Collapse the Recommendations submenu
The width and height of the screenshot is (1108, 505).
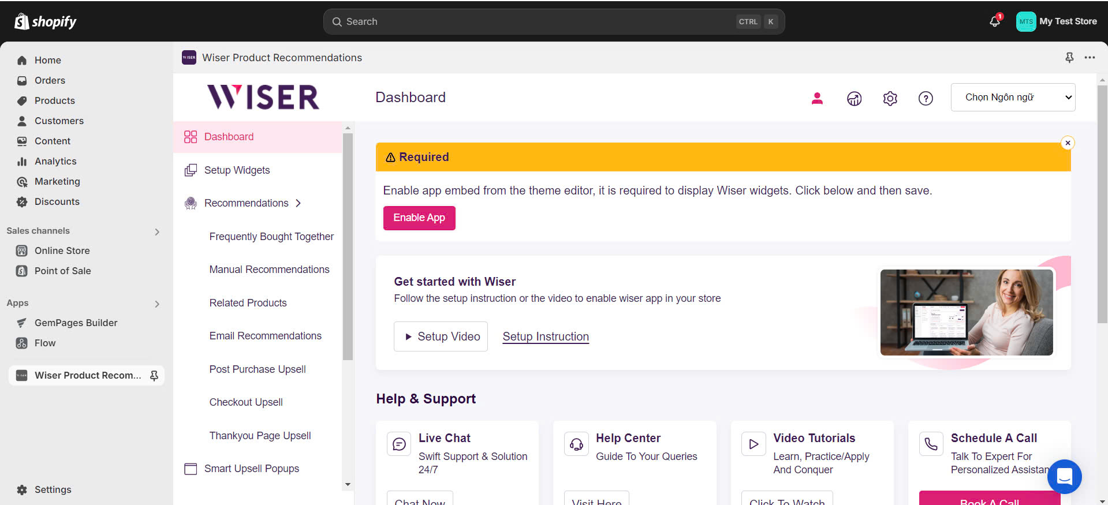298,203
